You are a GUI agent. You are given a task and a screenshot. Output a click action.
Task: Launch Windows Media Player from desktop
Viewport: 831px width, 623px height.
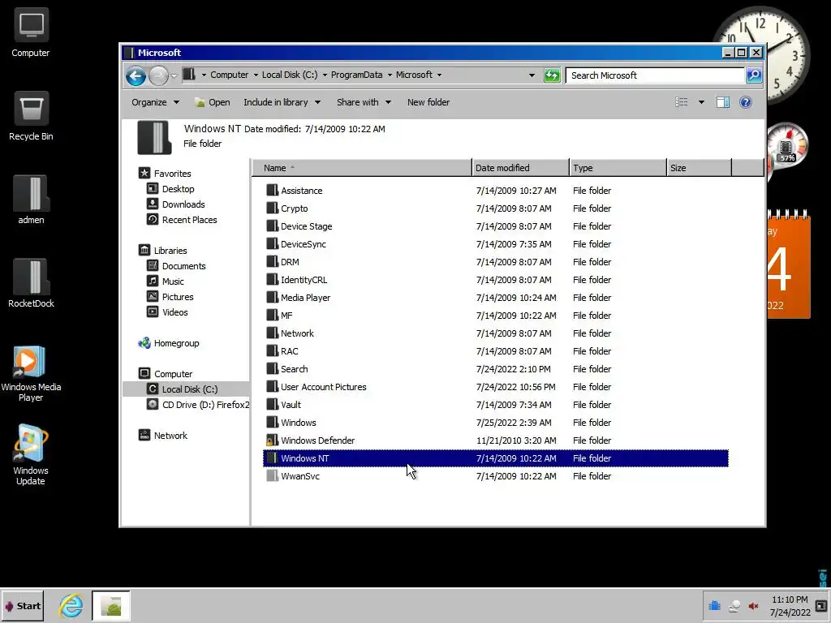(31, 373)
